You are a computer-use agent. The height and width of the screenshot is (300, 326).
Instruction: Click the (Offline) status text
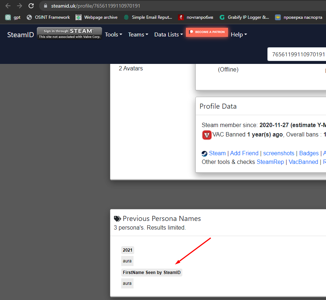228,70
